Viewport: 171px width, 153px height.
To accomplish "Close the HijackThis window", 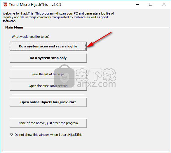I will click(x=164, y=4).
